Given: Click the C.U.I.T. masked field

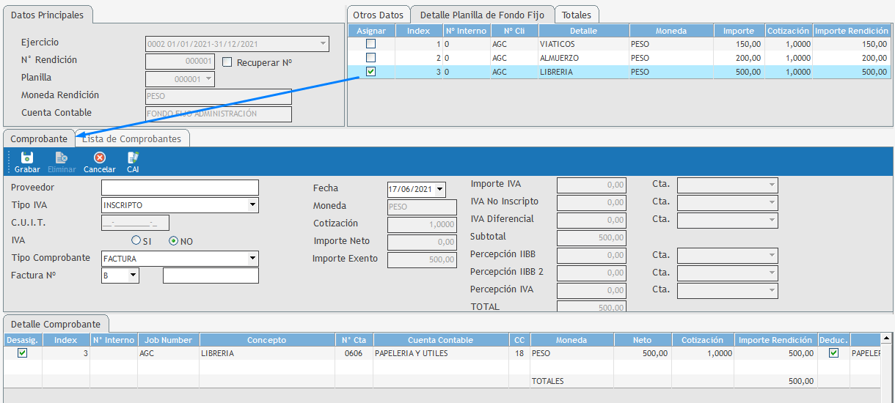Looking at the screenshot, I should point(135,223).
